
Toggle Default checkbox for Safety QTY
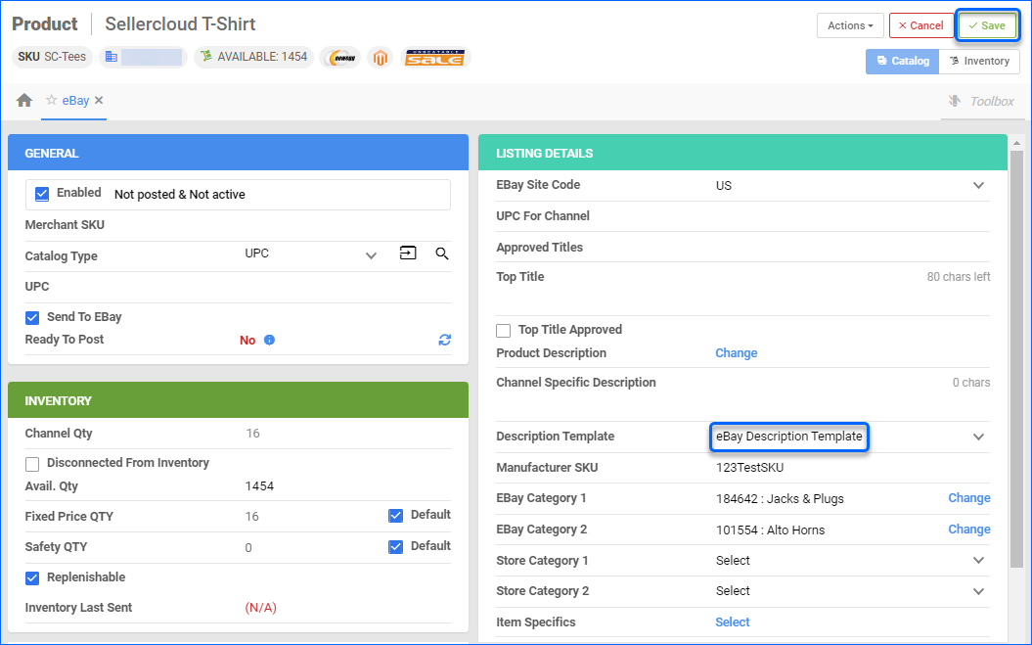(x=395, y=547)
